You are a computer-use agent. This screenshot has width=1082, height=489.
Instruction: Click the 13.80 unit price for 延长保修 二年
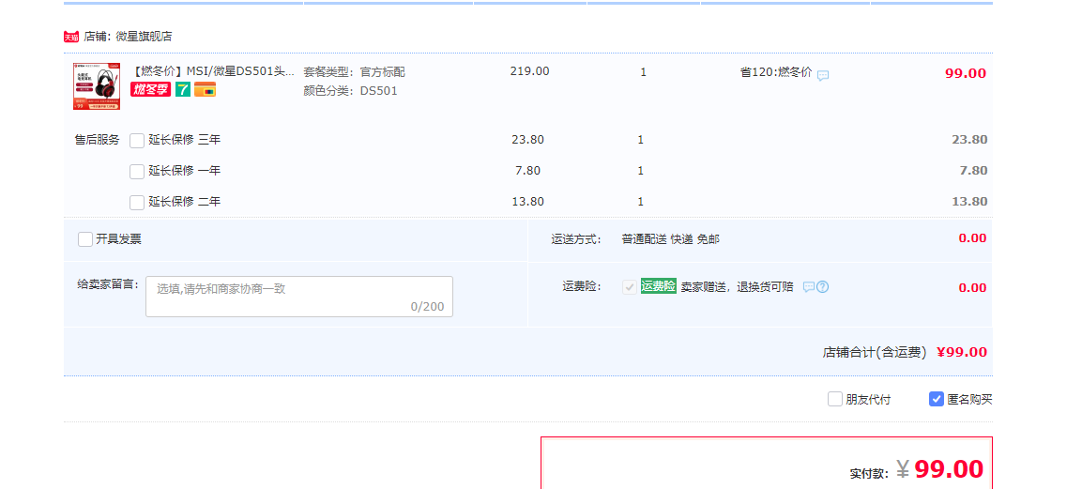coord(528,202)
